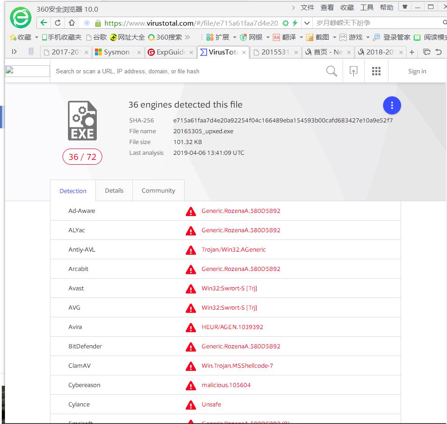
Task: Click file name 20165305_upxed.exe
Action: [203, 131]
